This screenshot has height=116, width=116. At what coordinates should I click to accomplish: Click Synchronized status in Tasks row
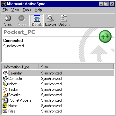point(51,89)
